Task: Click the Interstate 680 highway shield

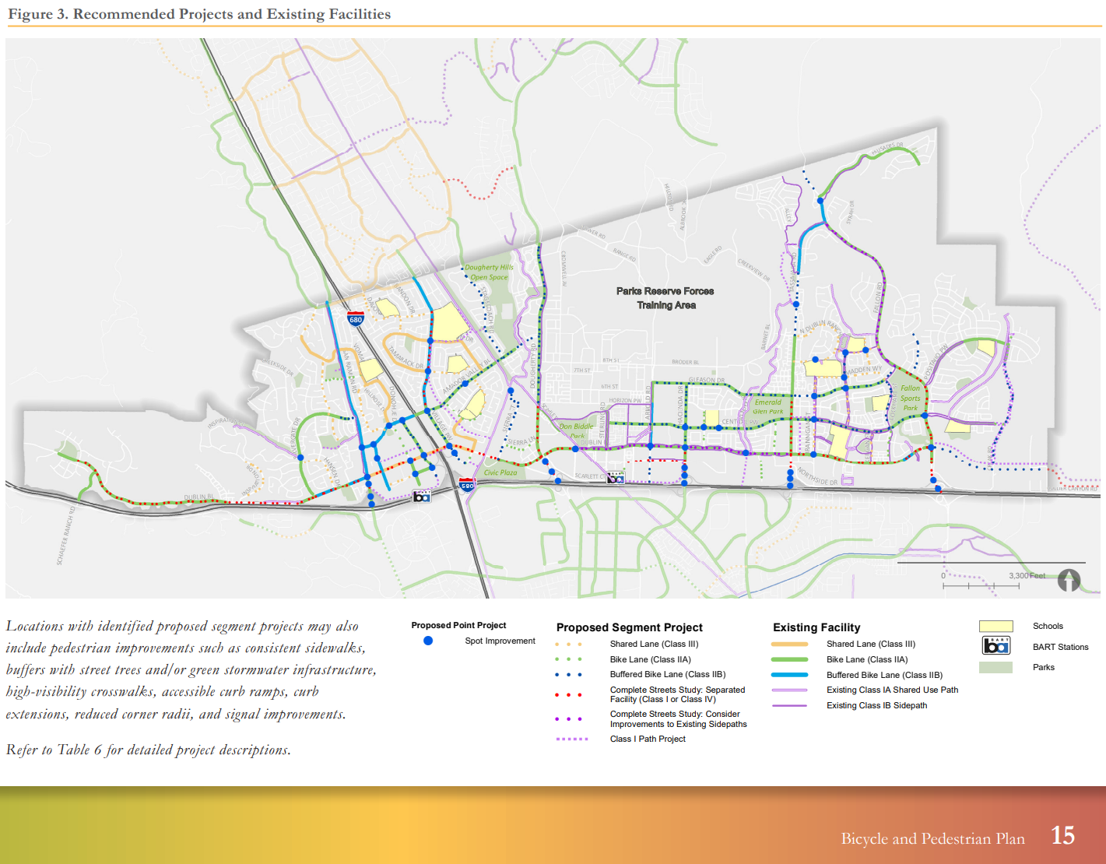Action: [x=356, y=318]
